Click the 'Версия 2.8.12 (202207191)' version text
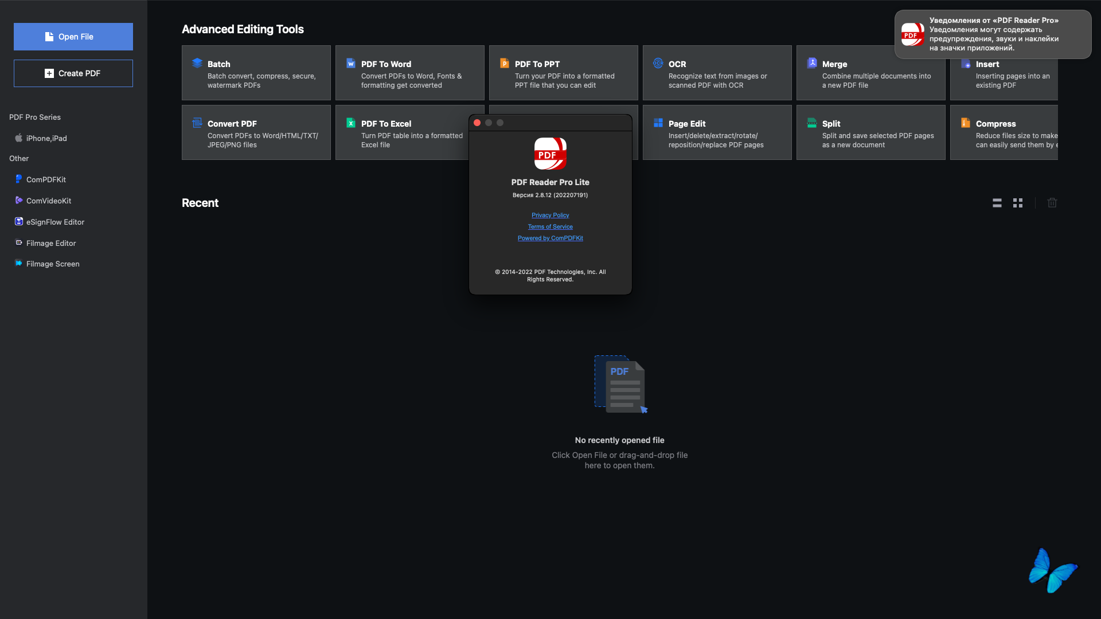The image size is (1101, 619). coord(550,195)
